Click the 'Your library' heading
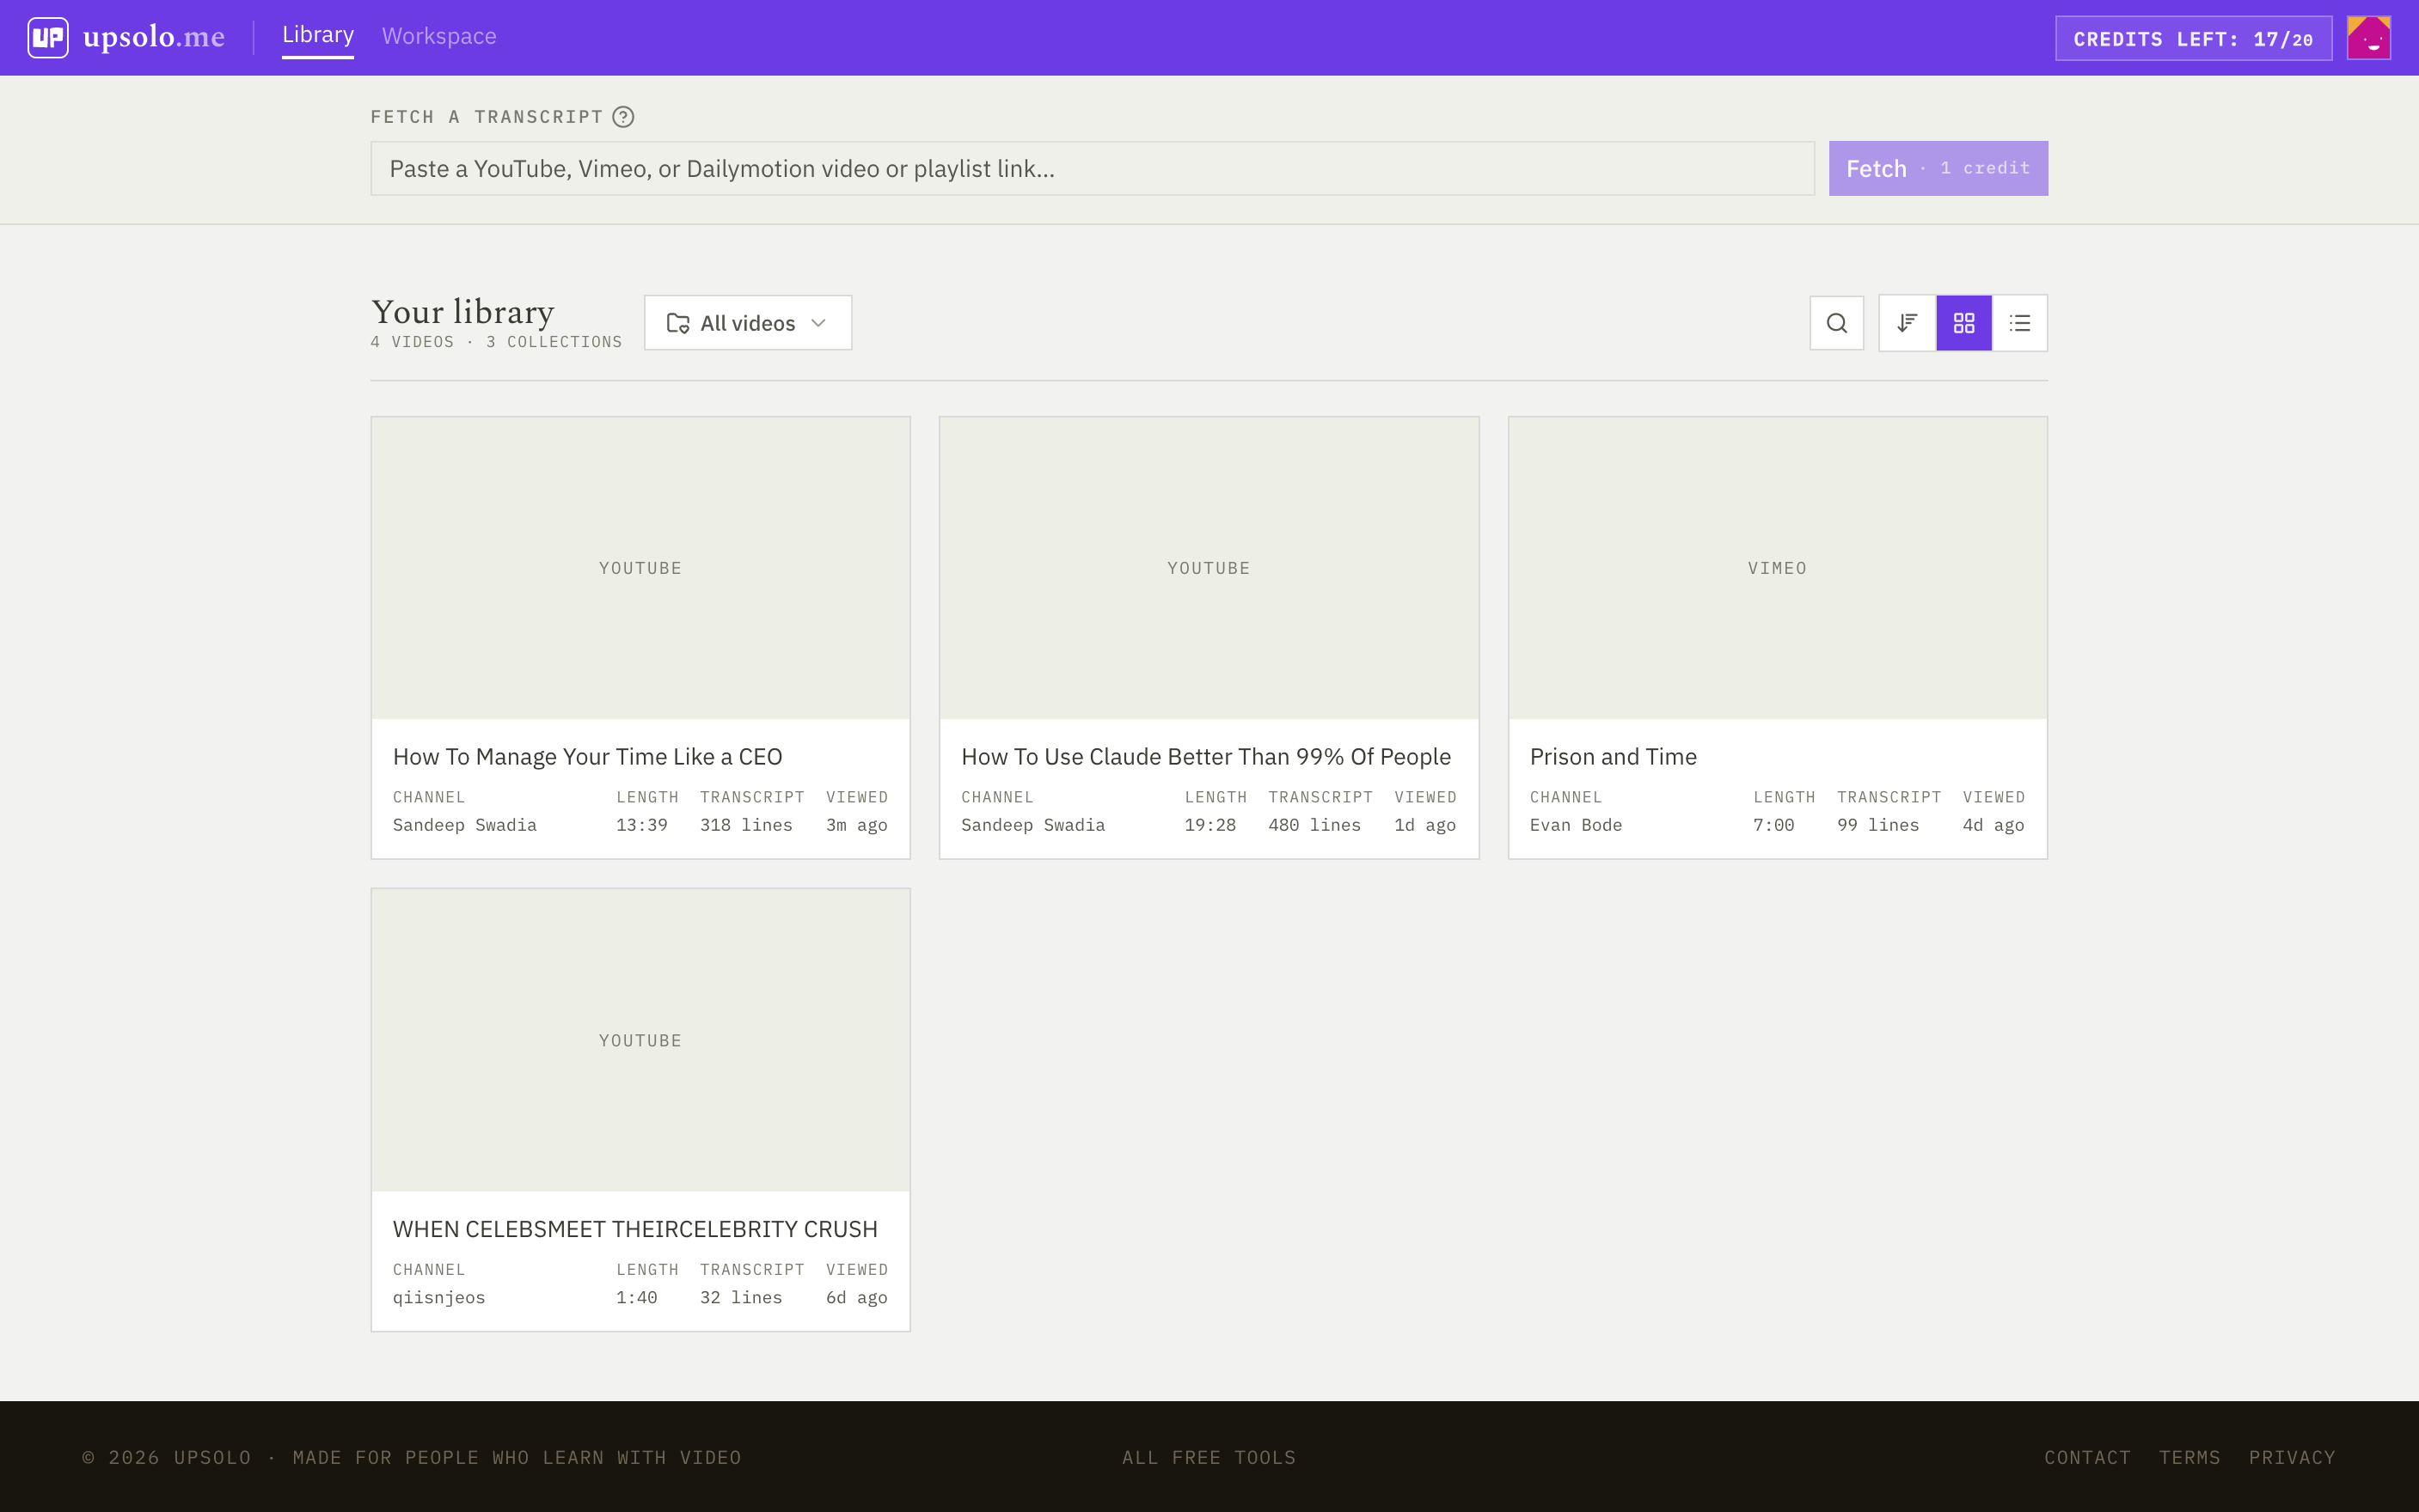The image size is (2419, 1512). pos(463,312)
